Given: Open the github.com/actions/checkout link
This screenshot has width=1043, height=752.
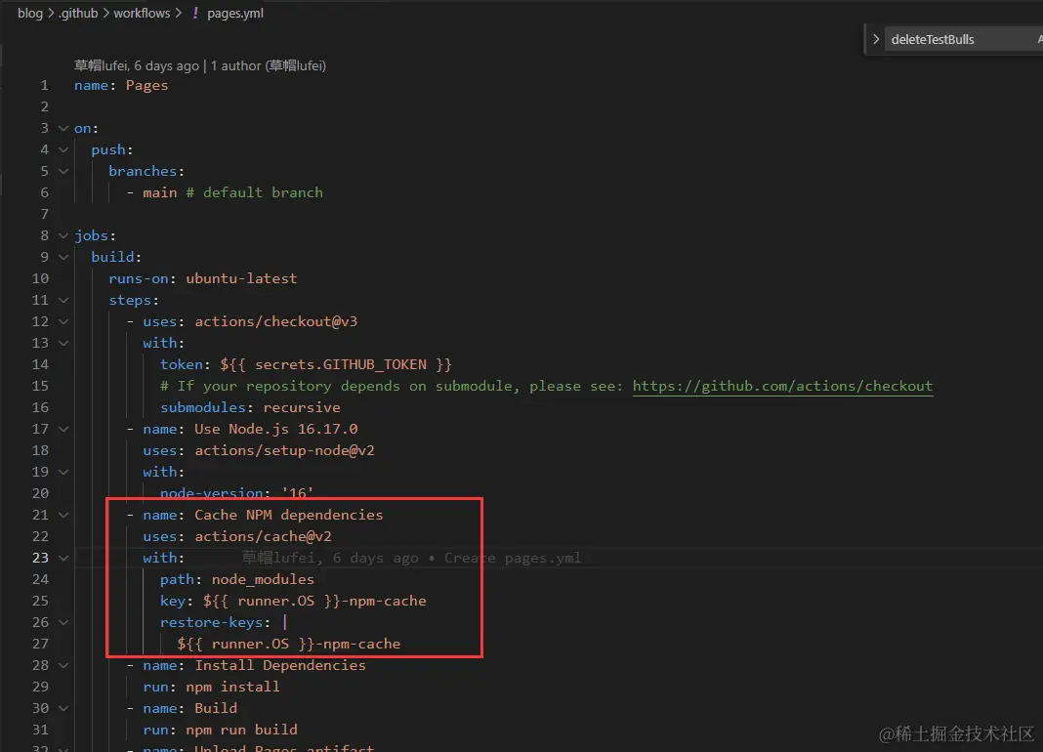Looking at the screenshot, I should [782, 386].
